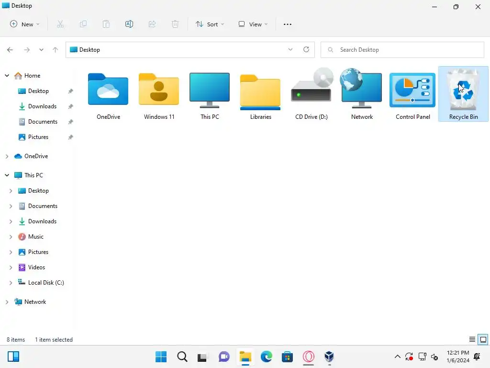Screen dimensions: 490x368
Task: Go forward with the right arrow
Action: pos(27,50)
